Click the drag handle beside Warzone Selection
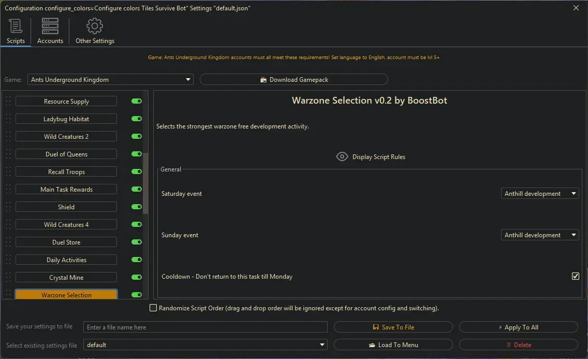This screenshot has height=359, width=588. pyautogui.click(x=8, y=295)
